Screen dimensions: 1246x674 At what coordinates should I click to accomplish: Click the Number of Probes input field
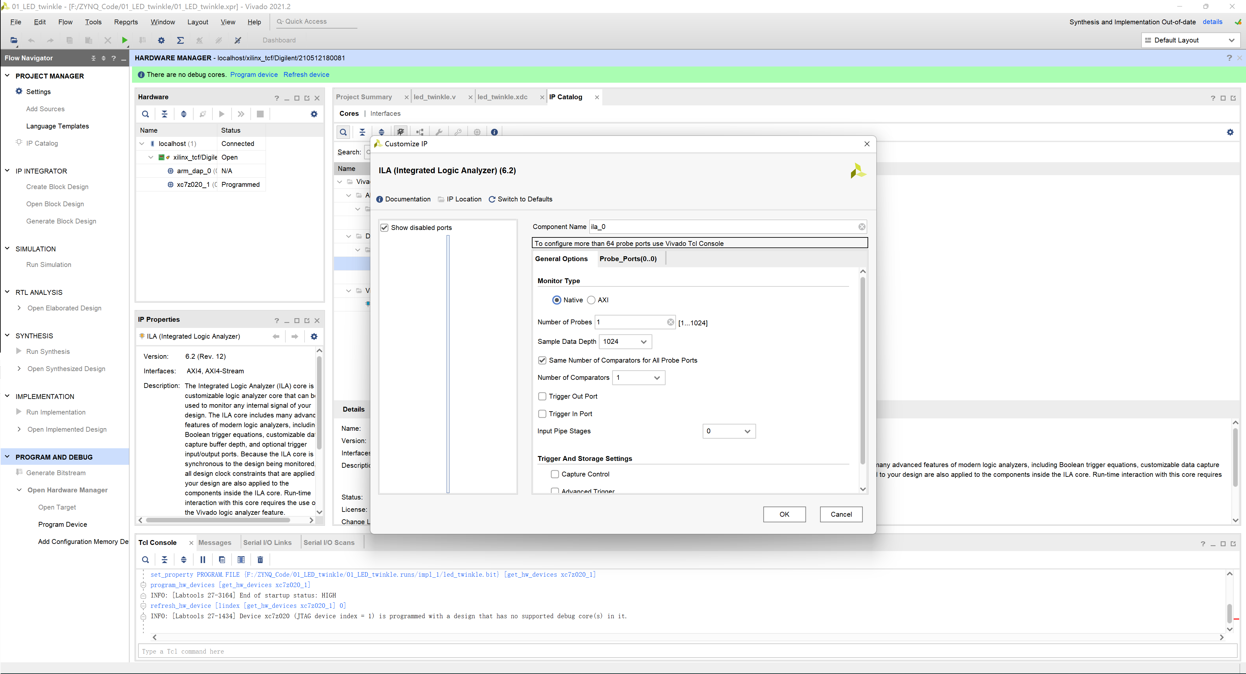631,322
